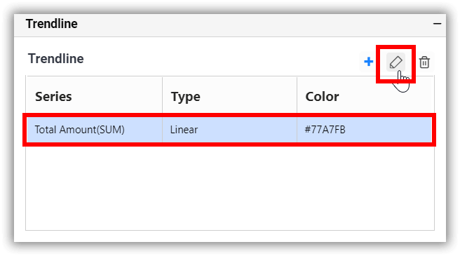This screenshot has width=460, height=256.
Task: Click blank space between Trendline label and plus icon
Action: (x=222, y=59)
